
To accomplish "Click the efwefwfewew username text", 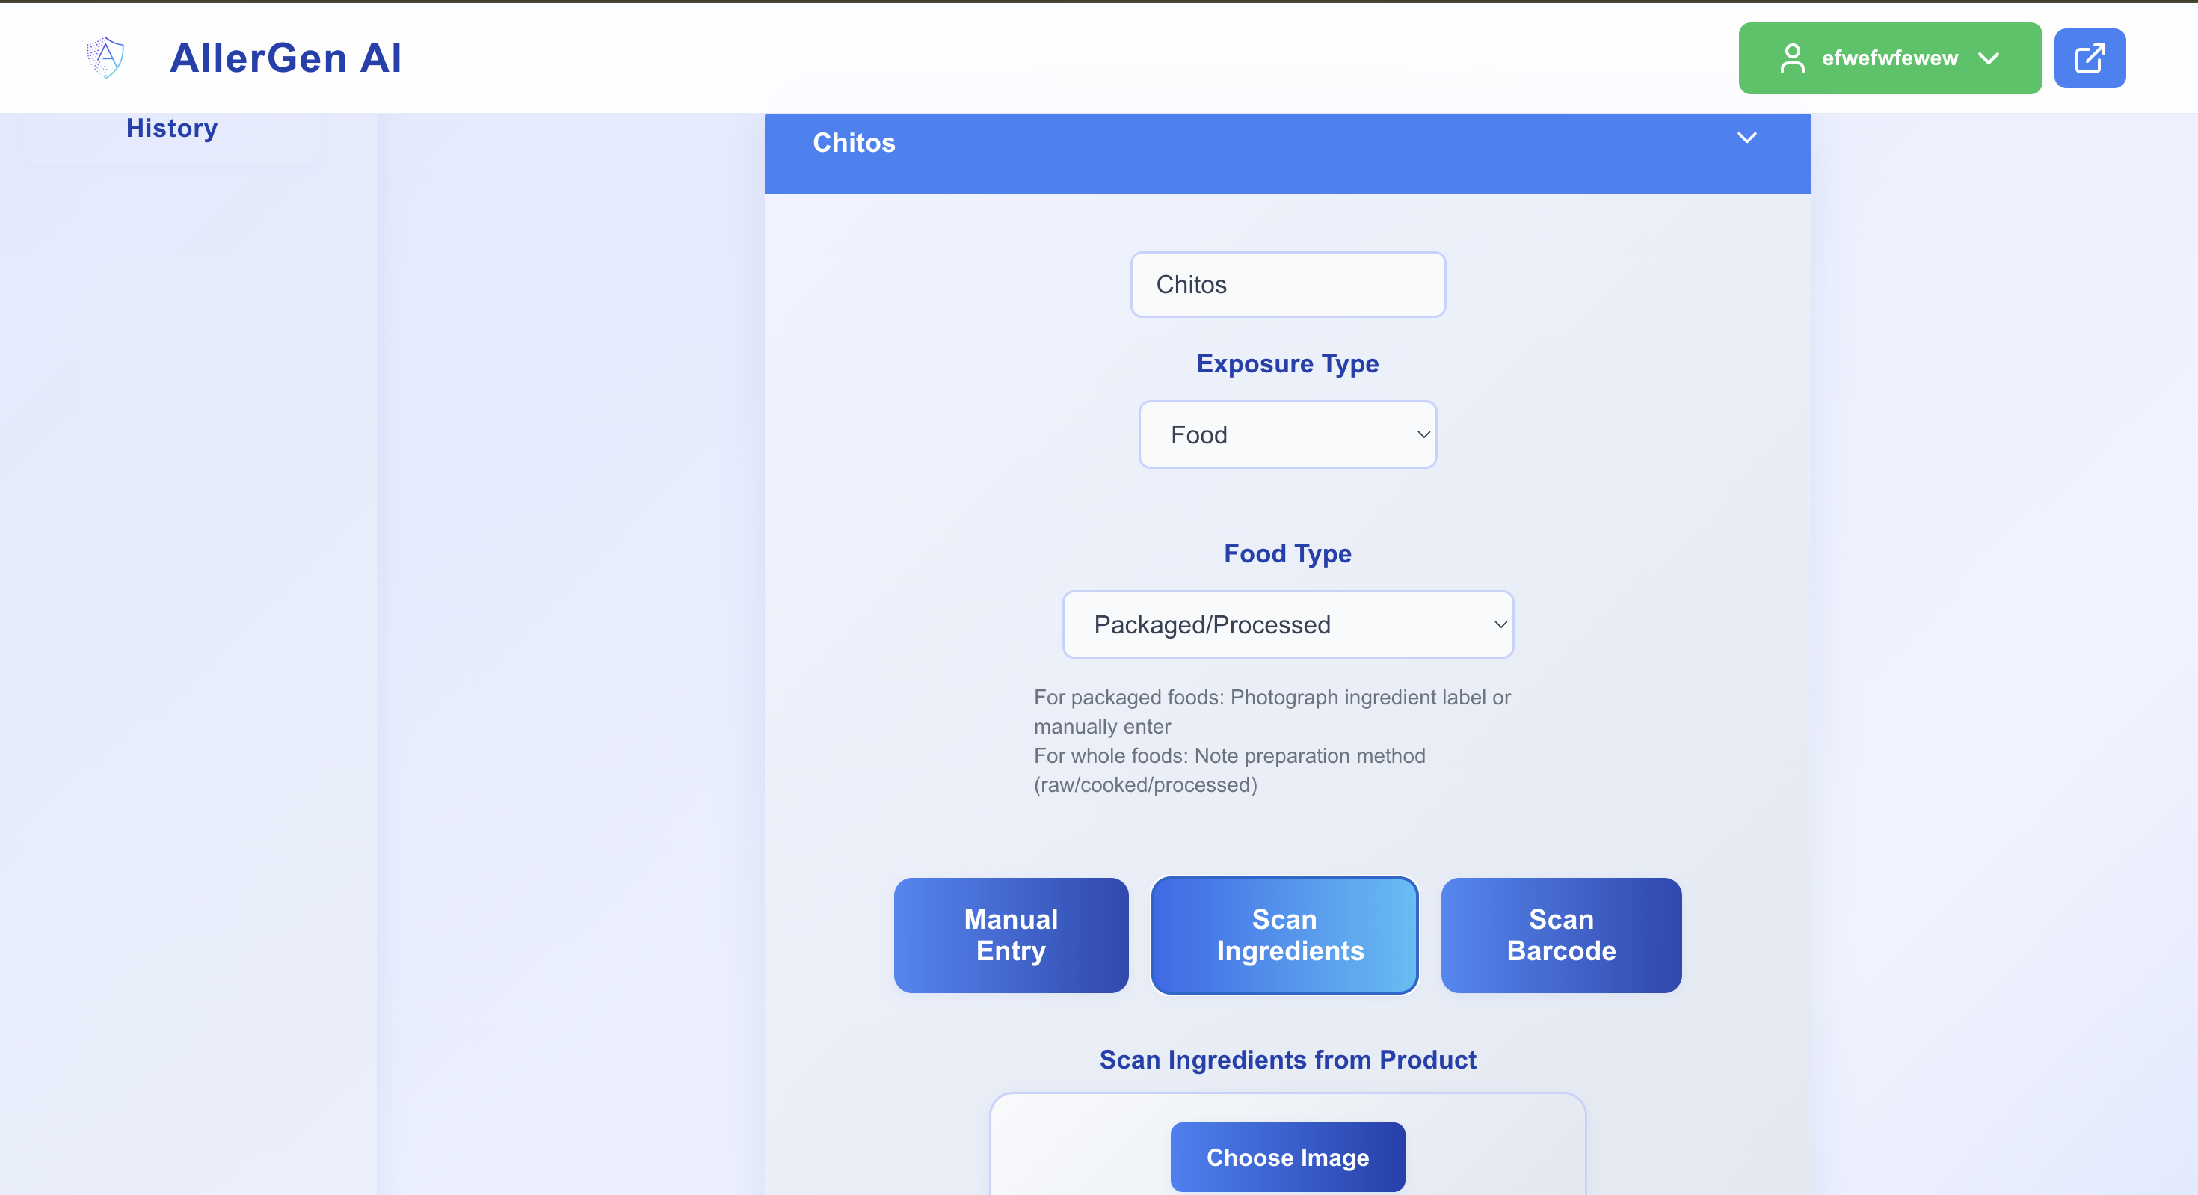I will [1889, 58].
